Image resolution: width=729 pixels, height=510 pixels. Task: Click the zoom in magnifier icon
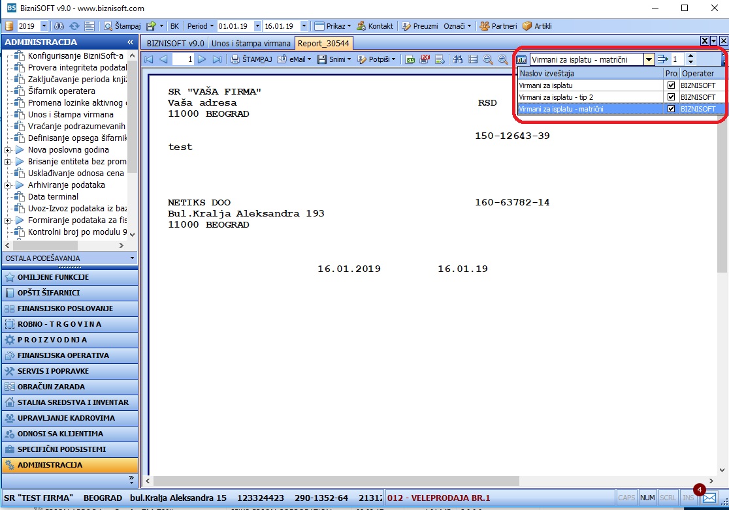502,59
